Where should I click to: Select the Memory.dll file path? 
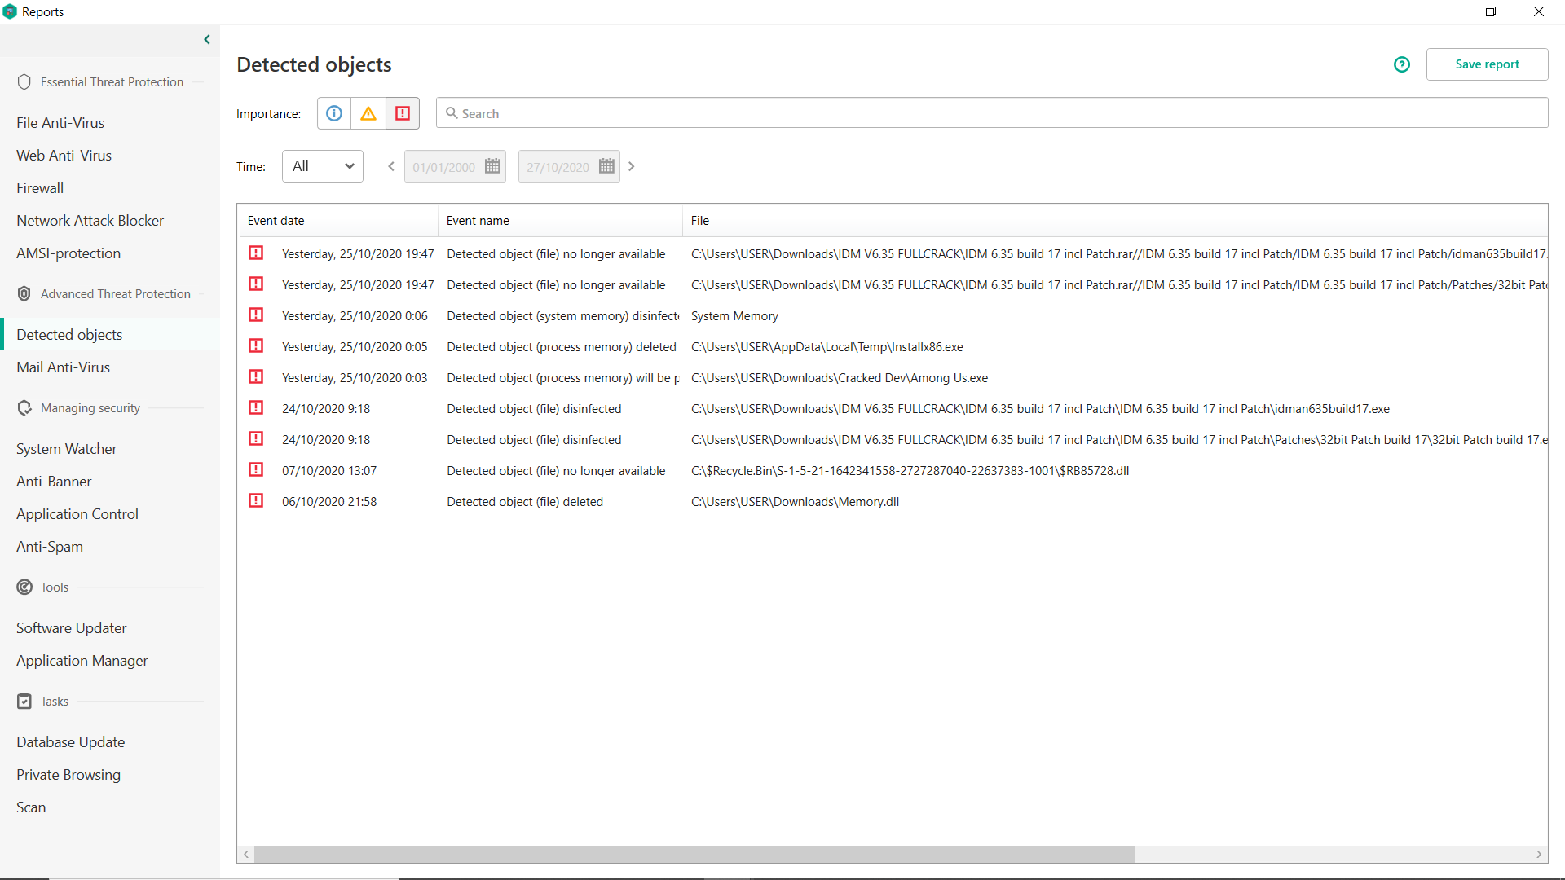click(x=796, y=502)
